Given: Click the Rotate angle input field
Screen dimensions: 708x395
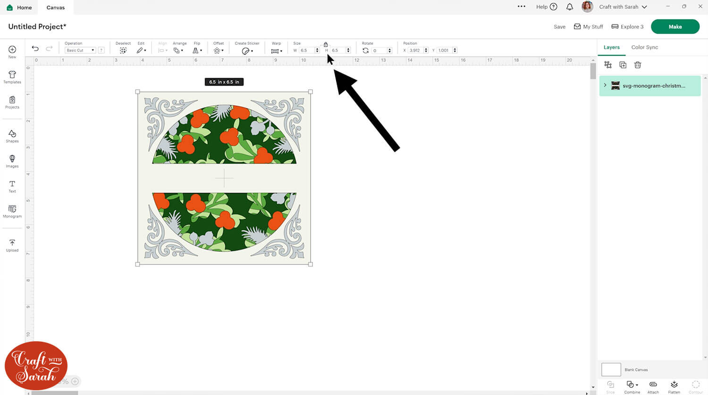Looking at the screenshot, I should pyautogui.click(x=379, y=50).
